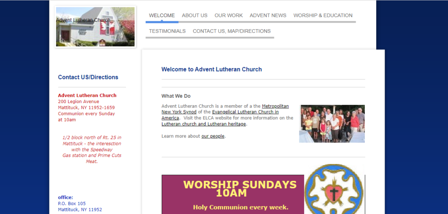Click the 200 Legion Avenue address text
This screenshot has height=214, width=448.
[x=78, y=102]
